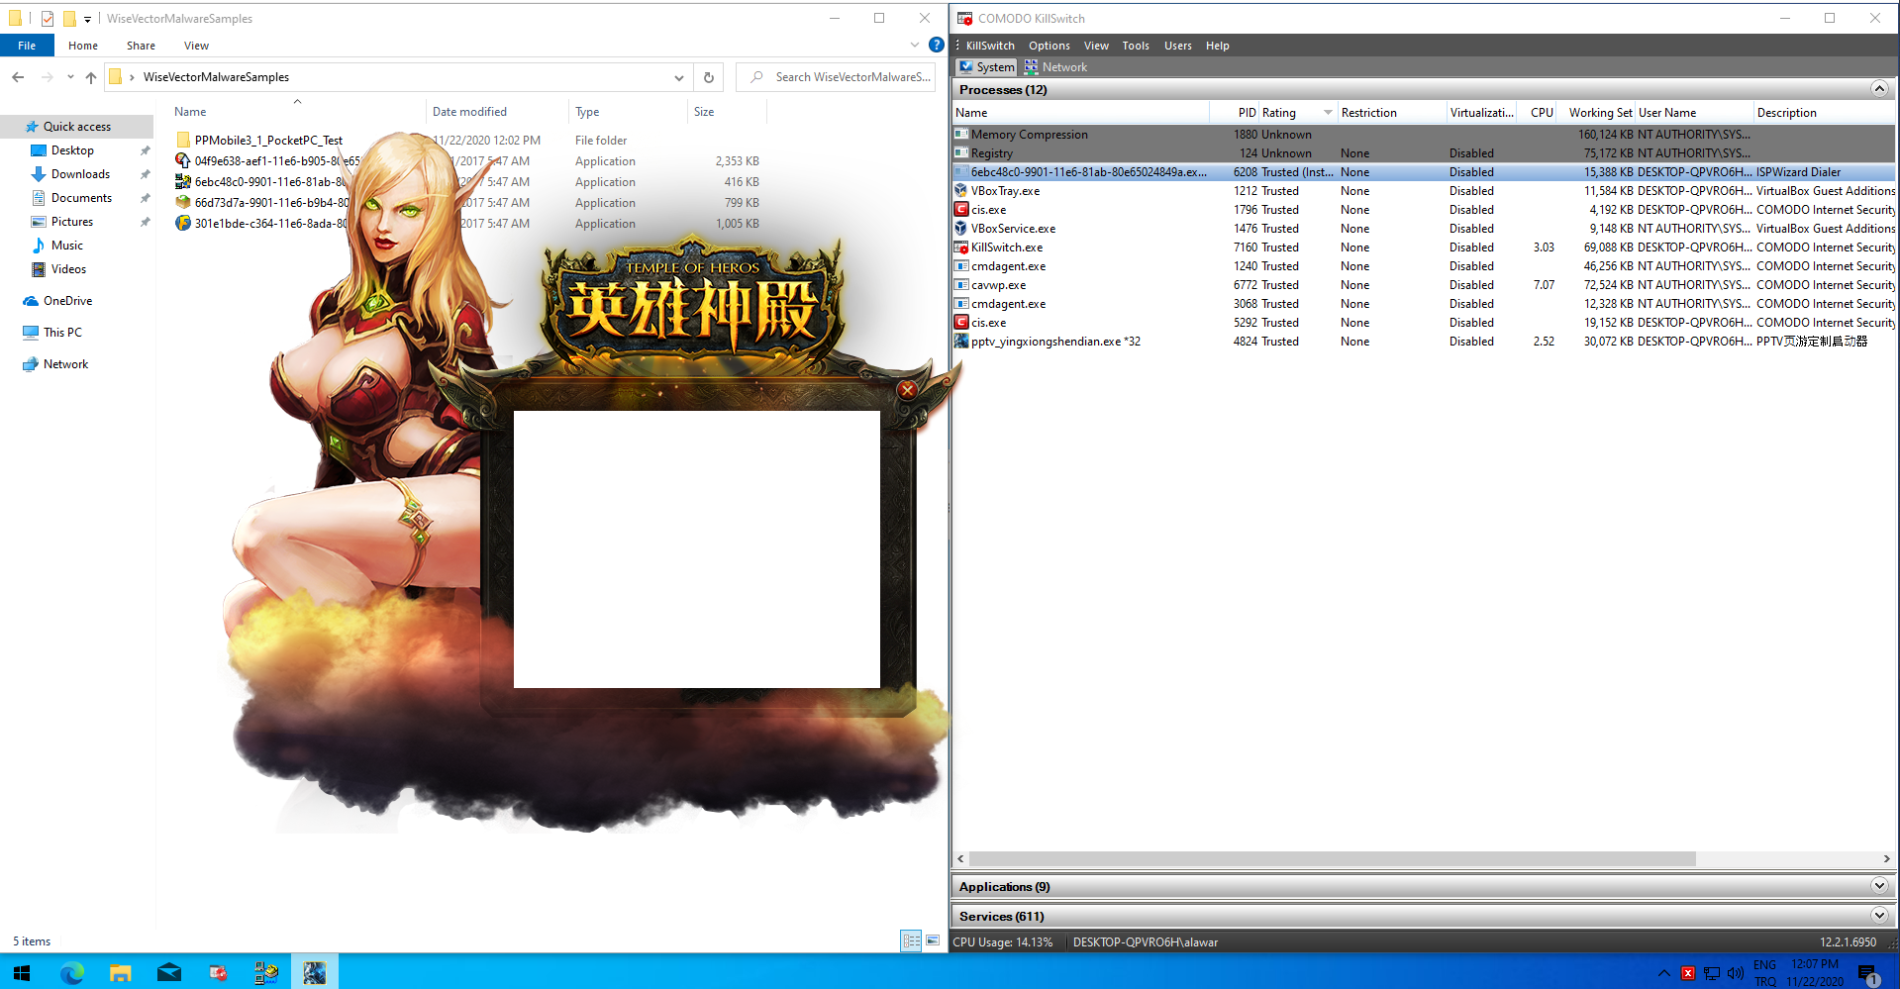Close the Temple of Heros popup with the red X
The height and width of the screenshot is (989, 1900).
pos(907,390)
